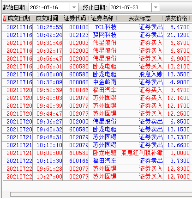Image resolution: width=192 pixels, height=198 pixels.
Task: Click the price cell 13.2100
Action: tap(177, 67)
